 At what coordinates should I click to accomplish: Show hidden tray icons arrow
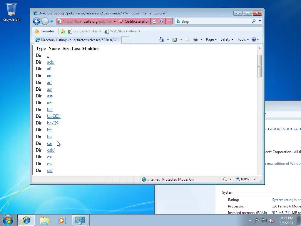[250, 220]
